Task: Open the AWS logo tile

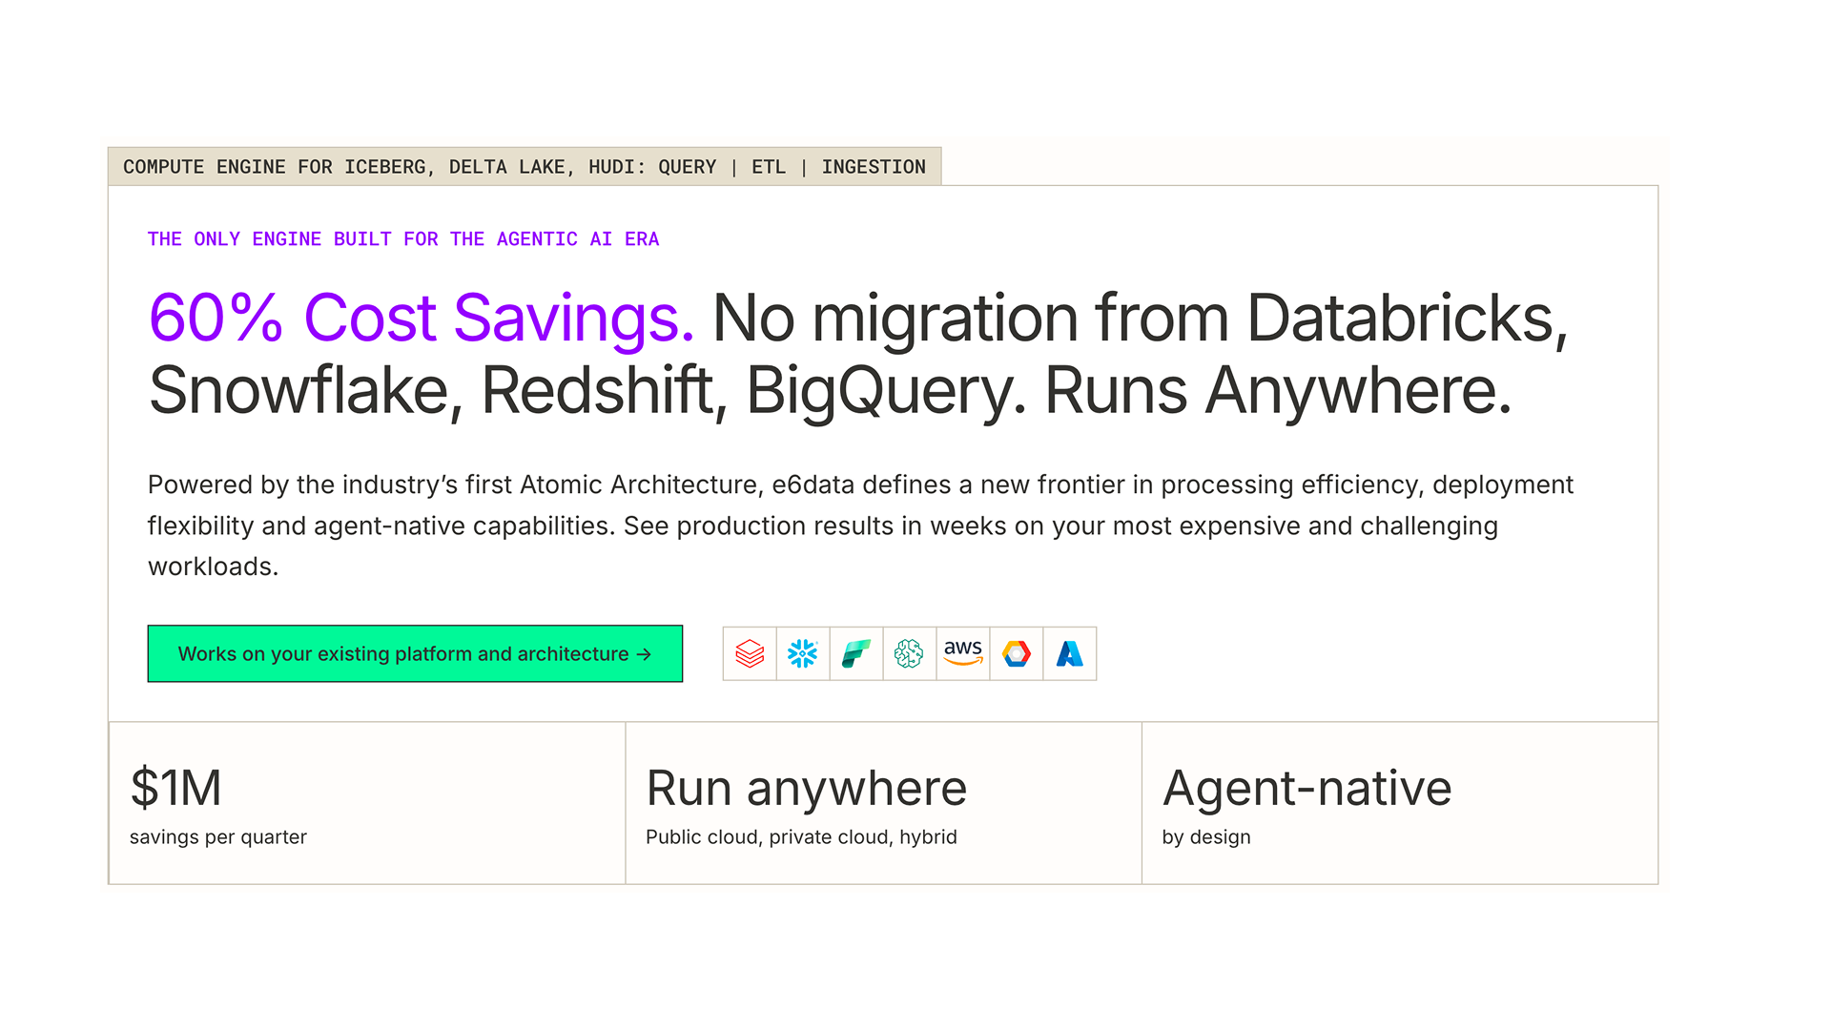Action: pos(963,653)
